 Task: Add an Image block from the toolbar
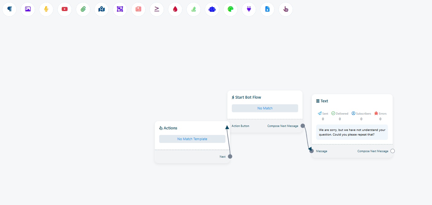coord(28,9)
